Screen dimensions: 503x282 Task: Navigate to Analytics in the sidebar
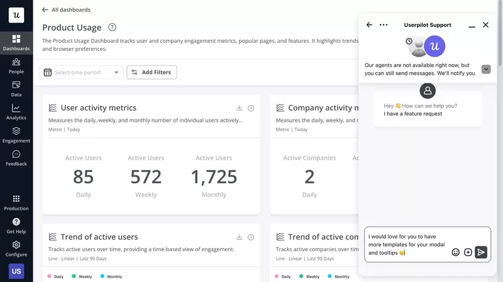click(x=16, y=112)
